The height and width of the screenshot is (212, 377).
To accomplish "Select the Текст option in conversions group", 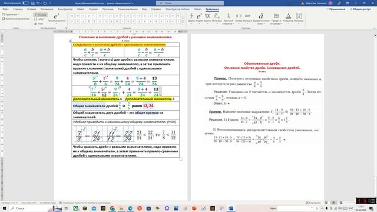I will [39, 24].
